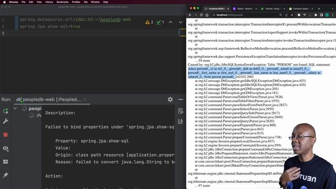Hide the Run tool window
336x189 pixels.
pos(181,99)
